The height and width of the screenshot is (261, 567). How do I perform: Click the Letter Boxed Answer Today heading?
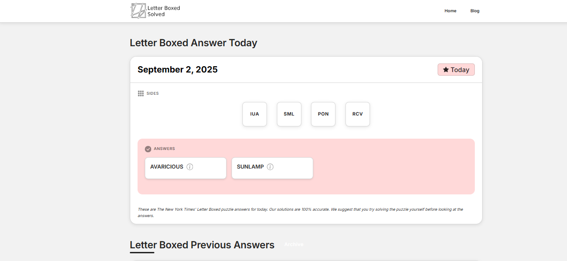pyautogui.click(x=193, y=43)
